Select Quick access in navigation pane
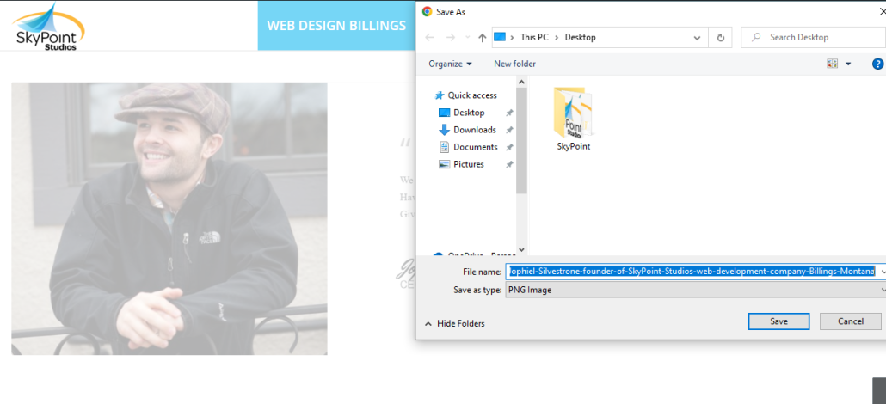Viewport: 886px width, 404px height. tap(466, 95)
